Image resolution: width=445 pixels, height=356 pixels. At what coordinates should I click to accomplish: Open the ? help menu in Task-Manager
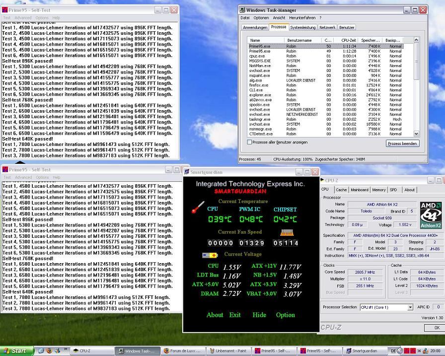[x=320, y=17]
